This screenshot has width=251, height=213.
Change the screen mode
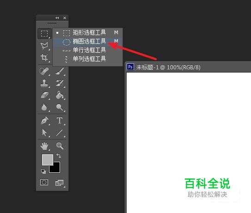(59, 183)
